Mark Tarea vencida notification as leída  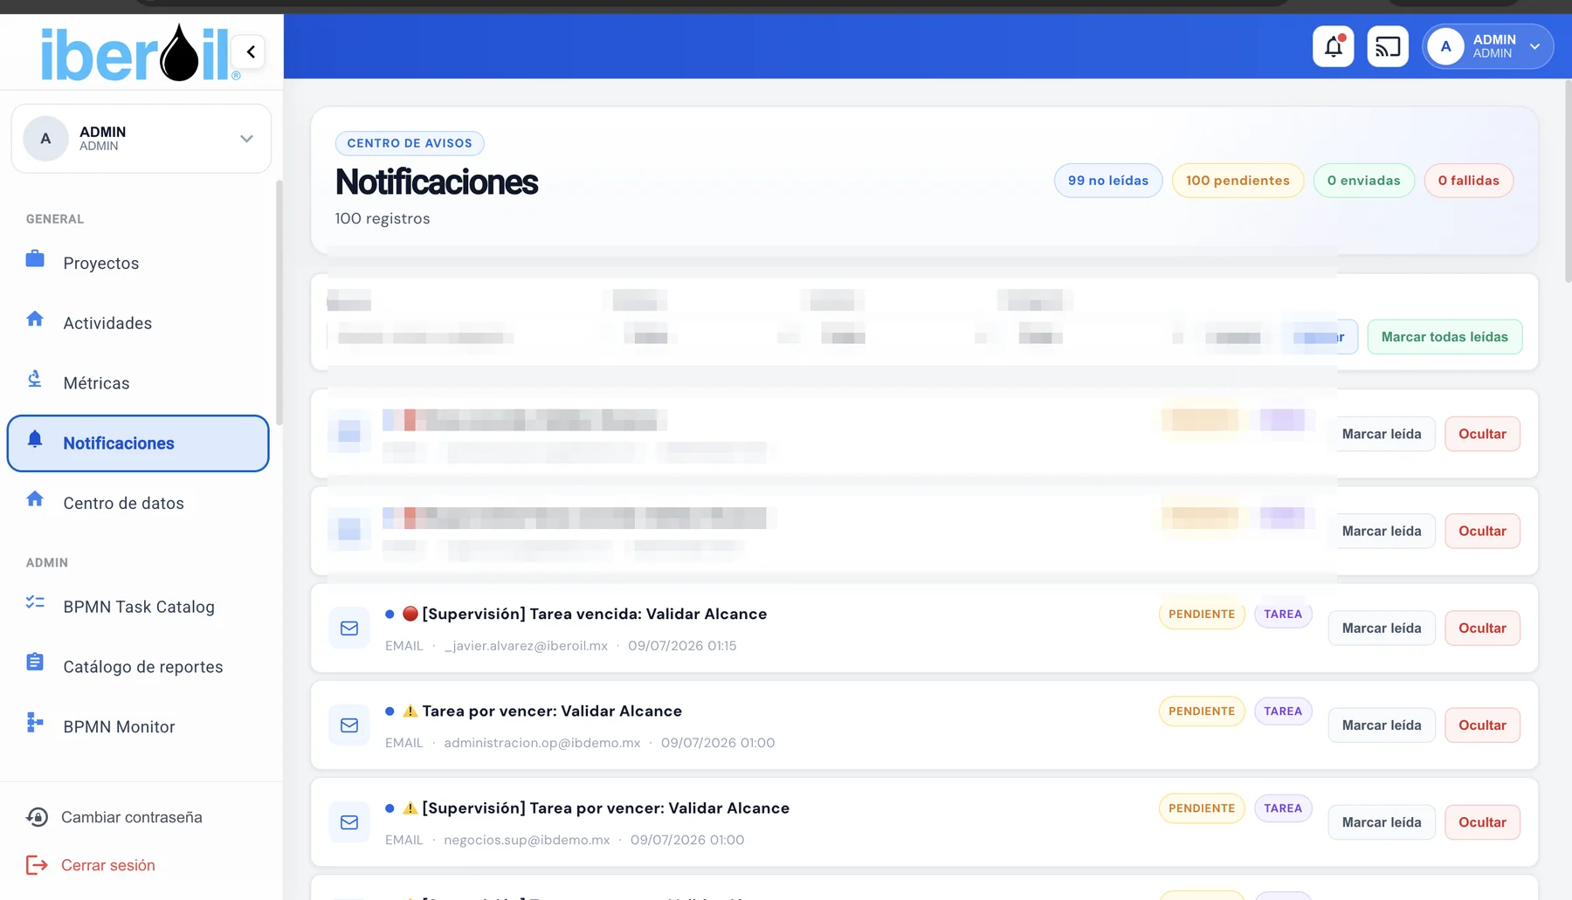click(1382, 629)
